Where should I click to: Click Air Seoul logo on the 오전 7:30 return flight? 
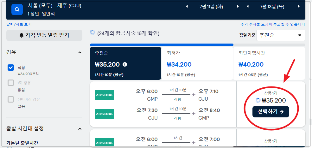(105, 114)
